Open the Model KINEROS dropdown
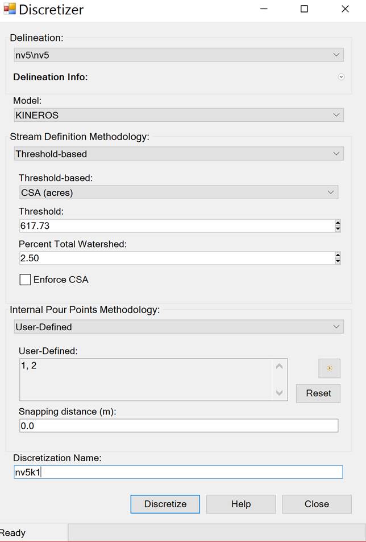This screenshot has width=366, height=542. [178, 115]
